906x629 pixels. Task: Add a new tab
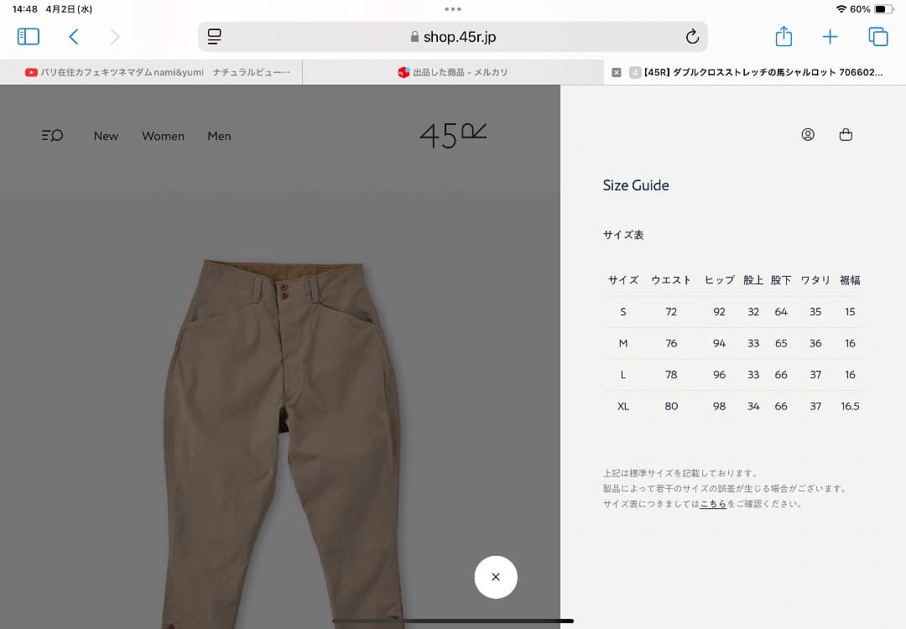coord(830,37)
